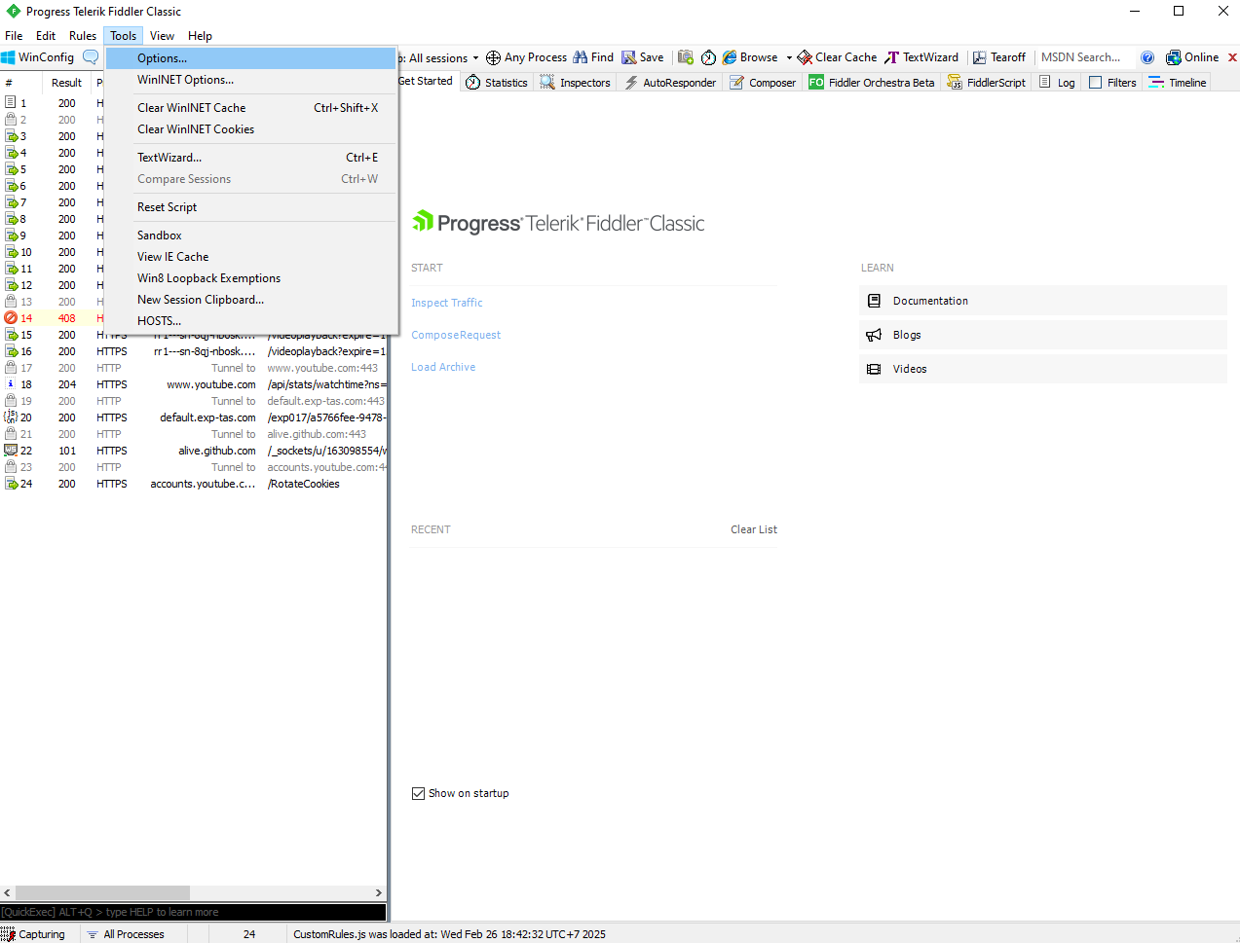The height and width of the screenshot is (943, 1240).
Task: Click the QuickExec command box
Action: (193, 912)
